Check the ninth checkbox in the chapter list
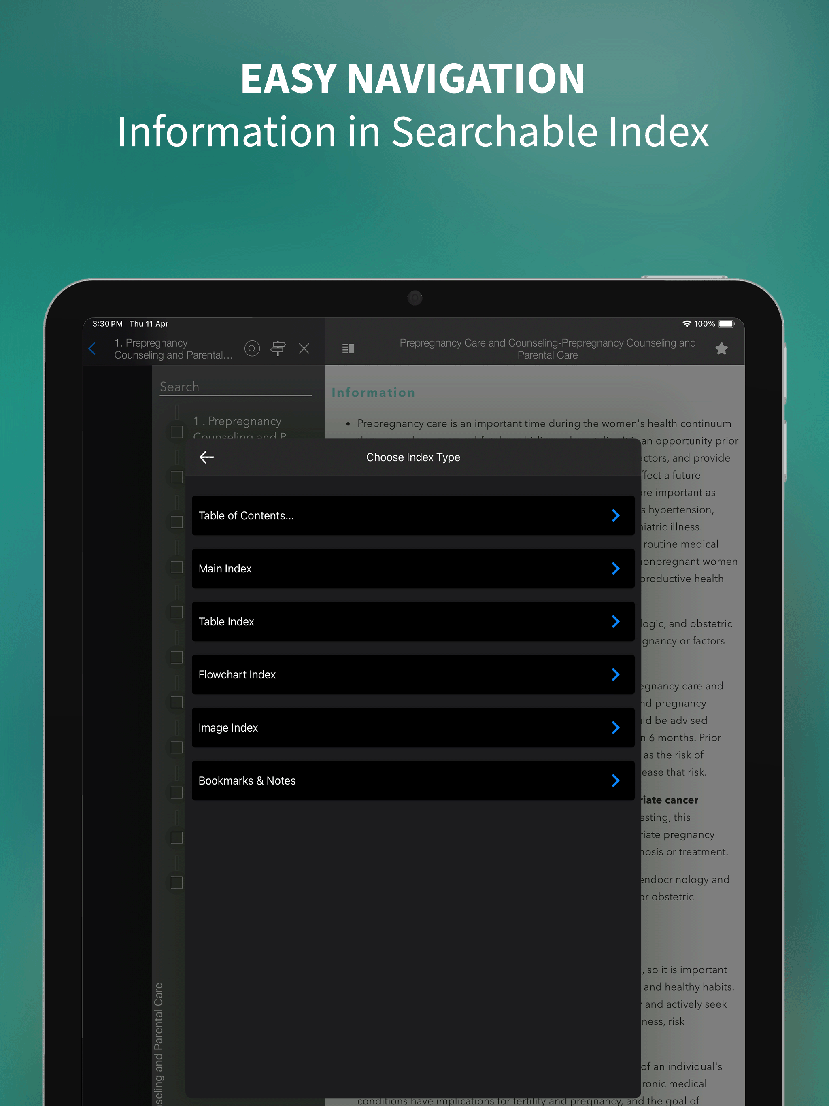This screenshot has height=1106, width=829. [176, 793]
